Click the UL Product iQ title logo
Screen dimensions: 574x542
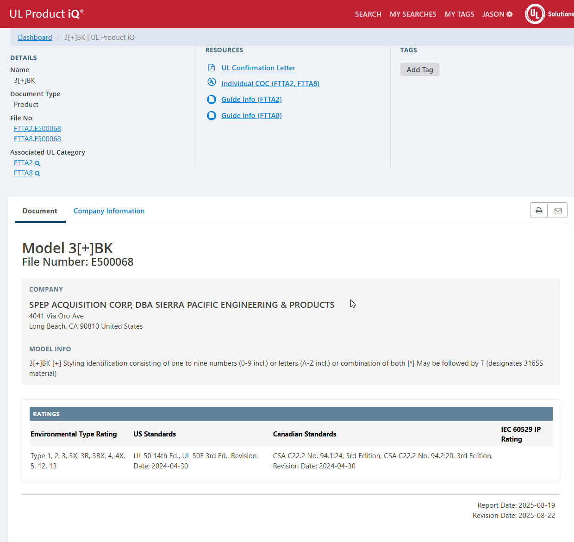coord(46,14)
